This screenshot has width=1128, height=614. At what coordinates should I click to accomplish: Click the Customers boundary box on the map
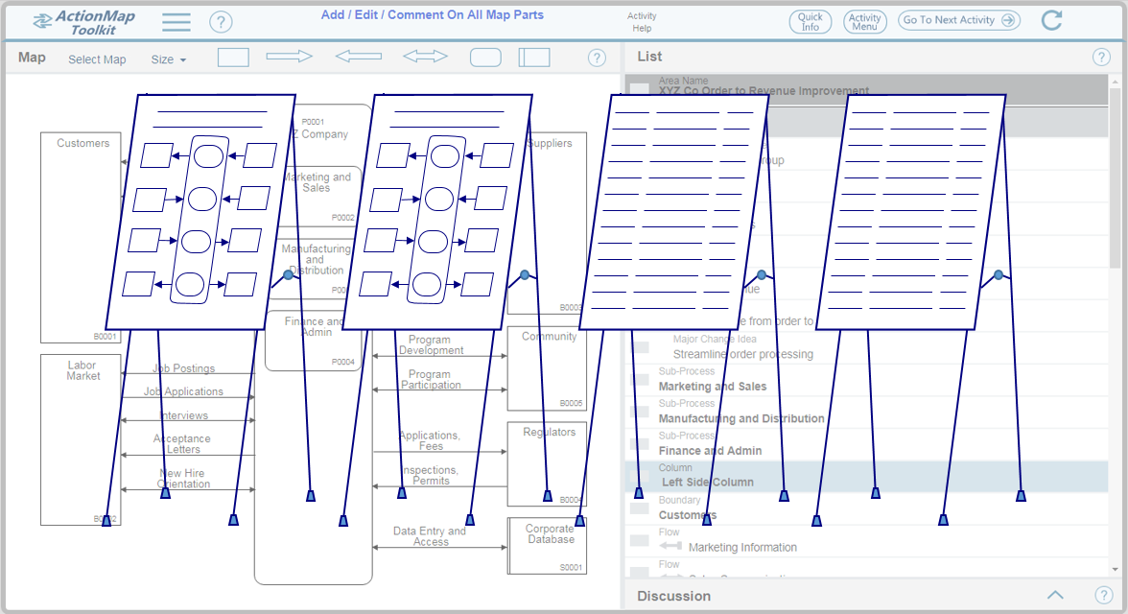[81, 238]
